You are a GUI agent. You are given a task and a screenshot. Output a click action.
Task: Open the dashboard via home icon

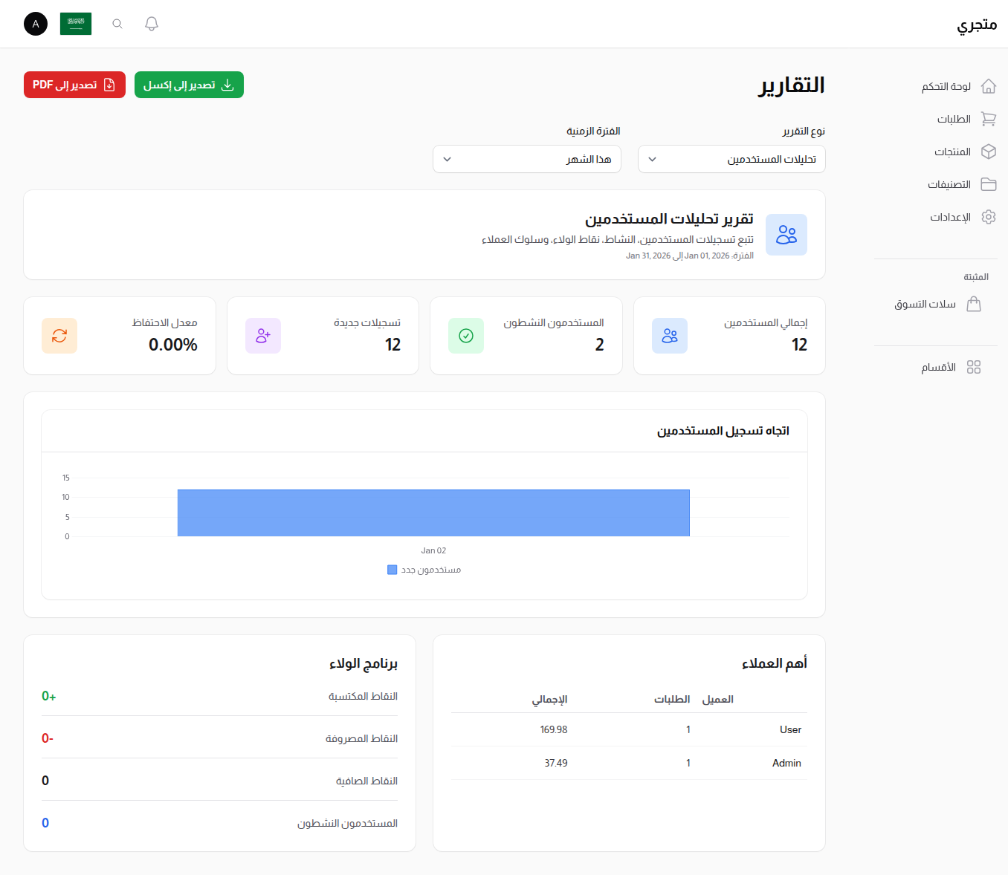[x=989, y=85]
